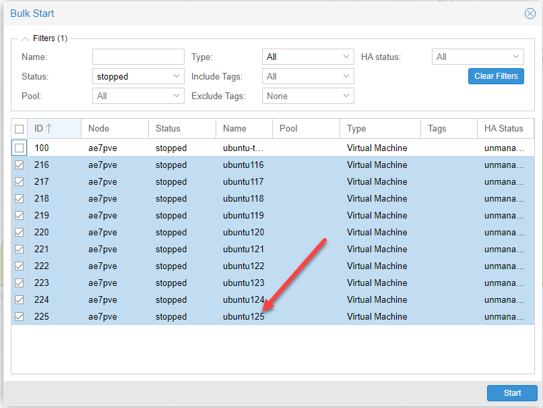Open the Type filter dropdown
Viewport: 543px width, 408px height.
308,57
